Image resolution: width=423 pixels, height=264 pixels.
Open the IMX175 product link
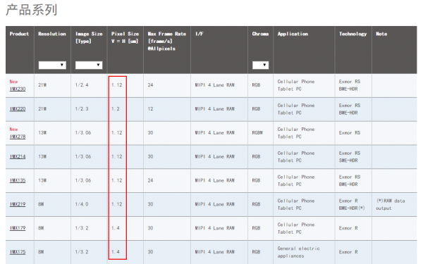tap(18, 252)
